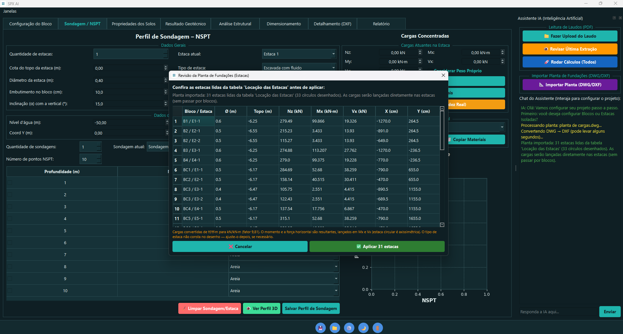Click the Nz load stepper
Image resolution: width=623 pixels, height=334 pixels.
[x=420, y=52]
